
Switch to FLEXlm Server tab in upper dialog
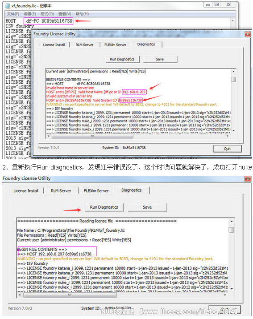[x=115, y=45]
